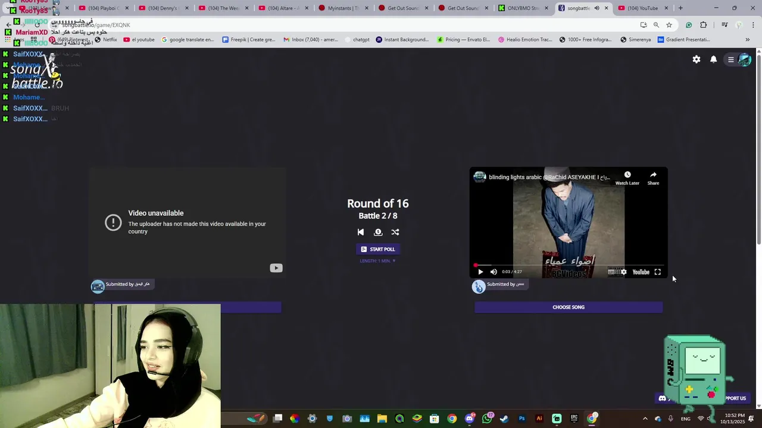Viewport: 762px width, 428px height.
Task: Open the google translate bookmark
Action: click(x=188, y=40)
